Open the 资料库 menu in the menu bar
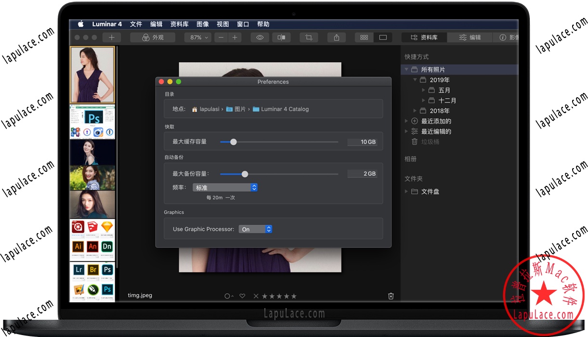 tap(179, 24)
